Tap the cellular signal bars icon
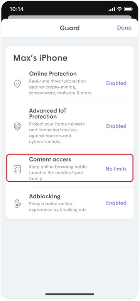 [112, 9]
